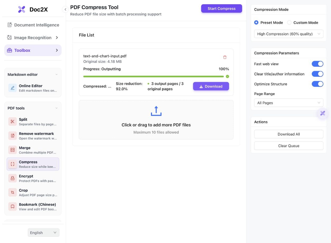Collapse the Markdown editor section chevron
Screen dimensions: 331x243
coord(56,75)
